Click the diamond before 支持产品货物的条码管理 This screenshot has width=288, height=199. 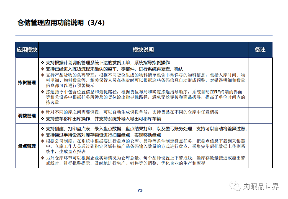[43, 74]
